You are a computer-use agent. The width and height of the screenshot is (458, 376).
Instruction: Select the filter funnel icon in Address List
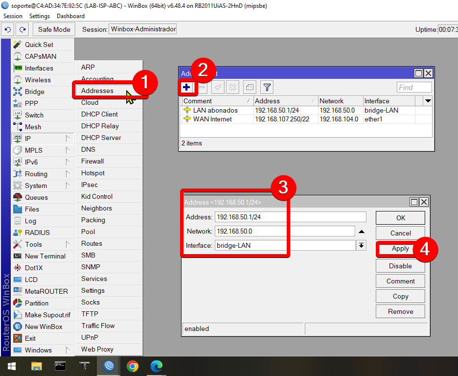[266, 87]
